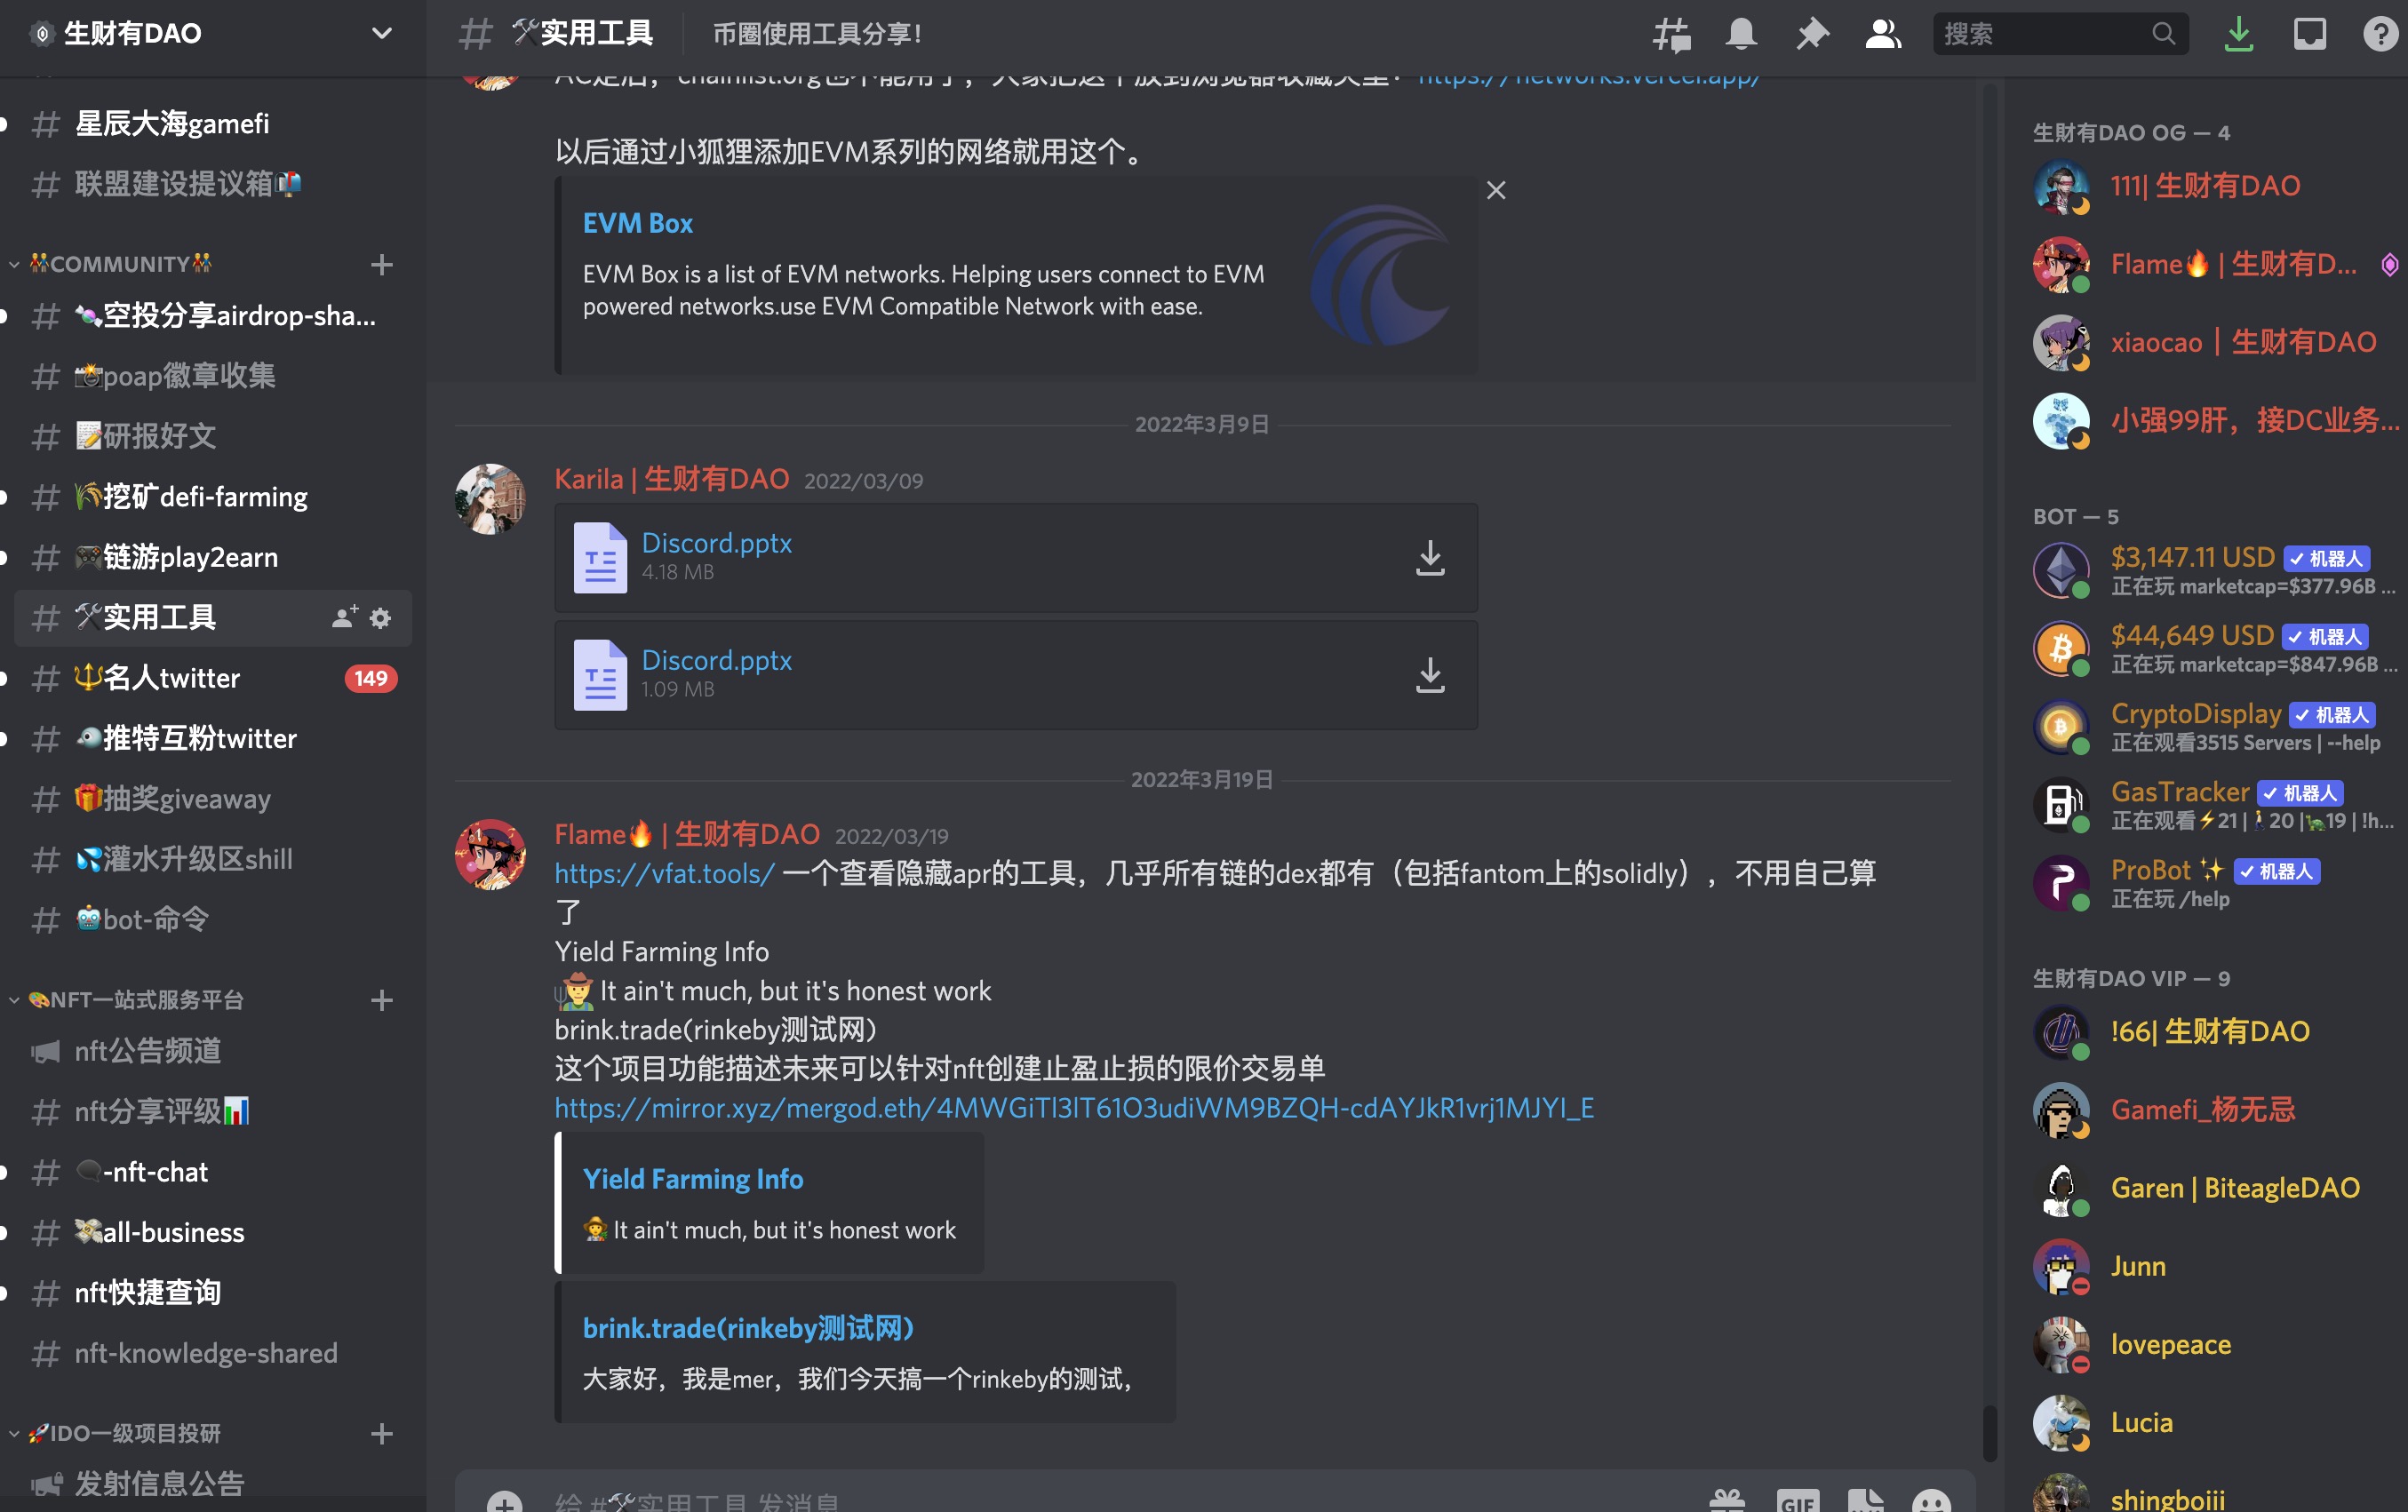Screen dimensions: 2408x1512
Task: Click the notification bell icon
Action: pyautogui.click(x=1741, y=34)
